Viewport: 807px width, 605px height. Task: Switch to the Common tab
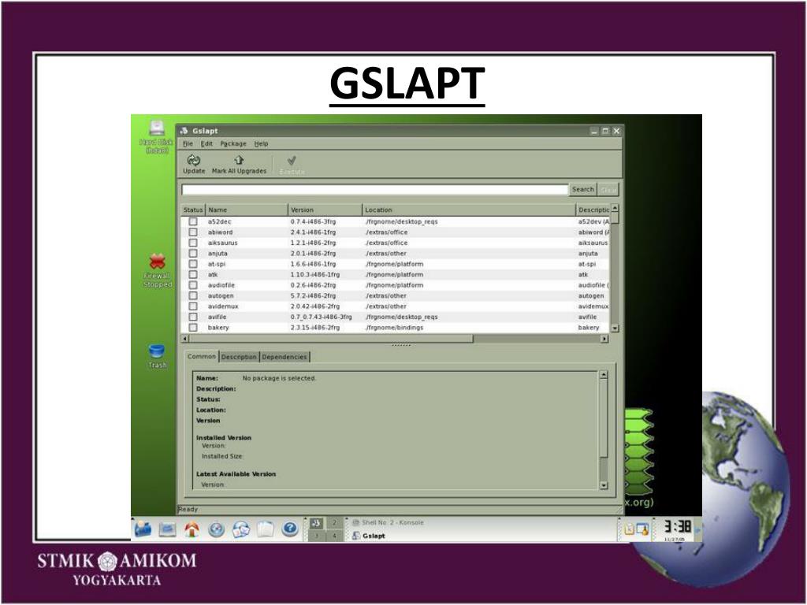201,356
